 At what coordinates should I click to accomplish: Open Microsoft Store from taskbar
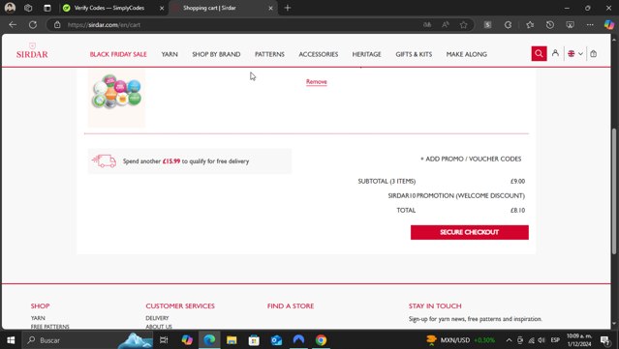point(254,340)
